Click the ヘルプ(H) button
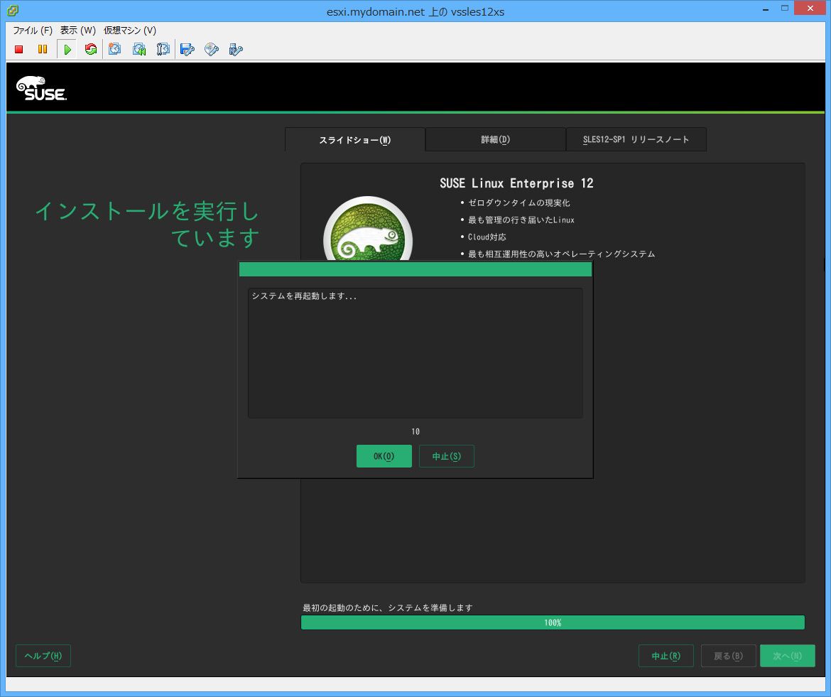 [43, 656]
